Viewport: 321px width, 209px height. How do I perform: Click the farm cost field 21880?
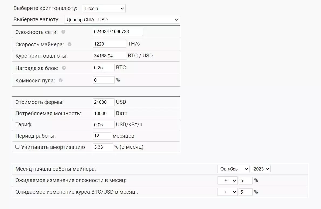click(103, 102)
